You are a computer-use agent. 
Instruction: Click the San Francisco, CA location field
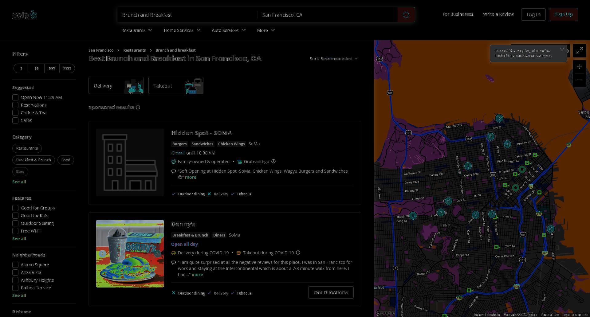click(328, 15)
